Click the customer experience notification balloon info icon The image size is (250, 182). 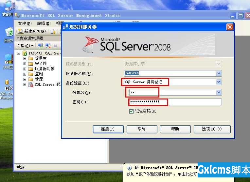(129, 168)
